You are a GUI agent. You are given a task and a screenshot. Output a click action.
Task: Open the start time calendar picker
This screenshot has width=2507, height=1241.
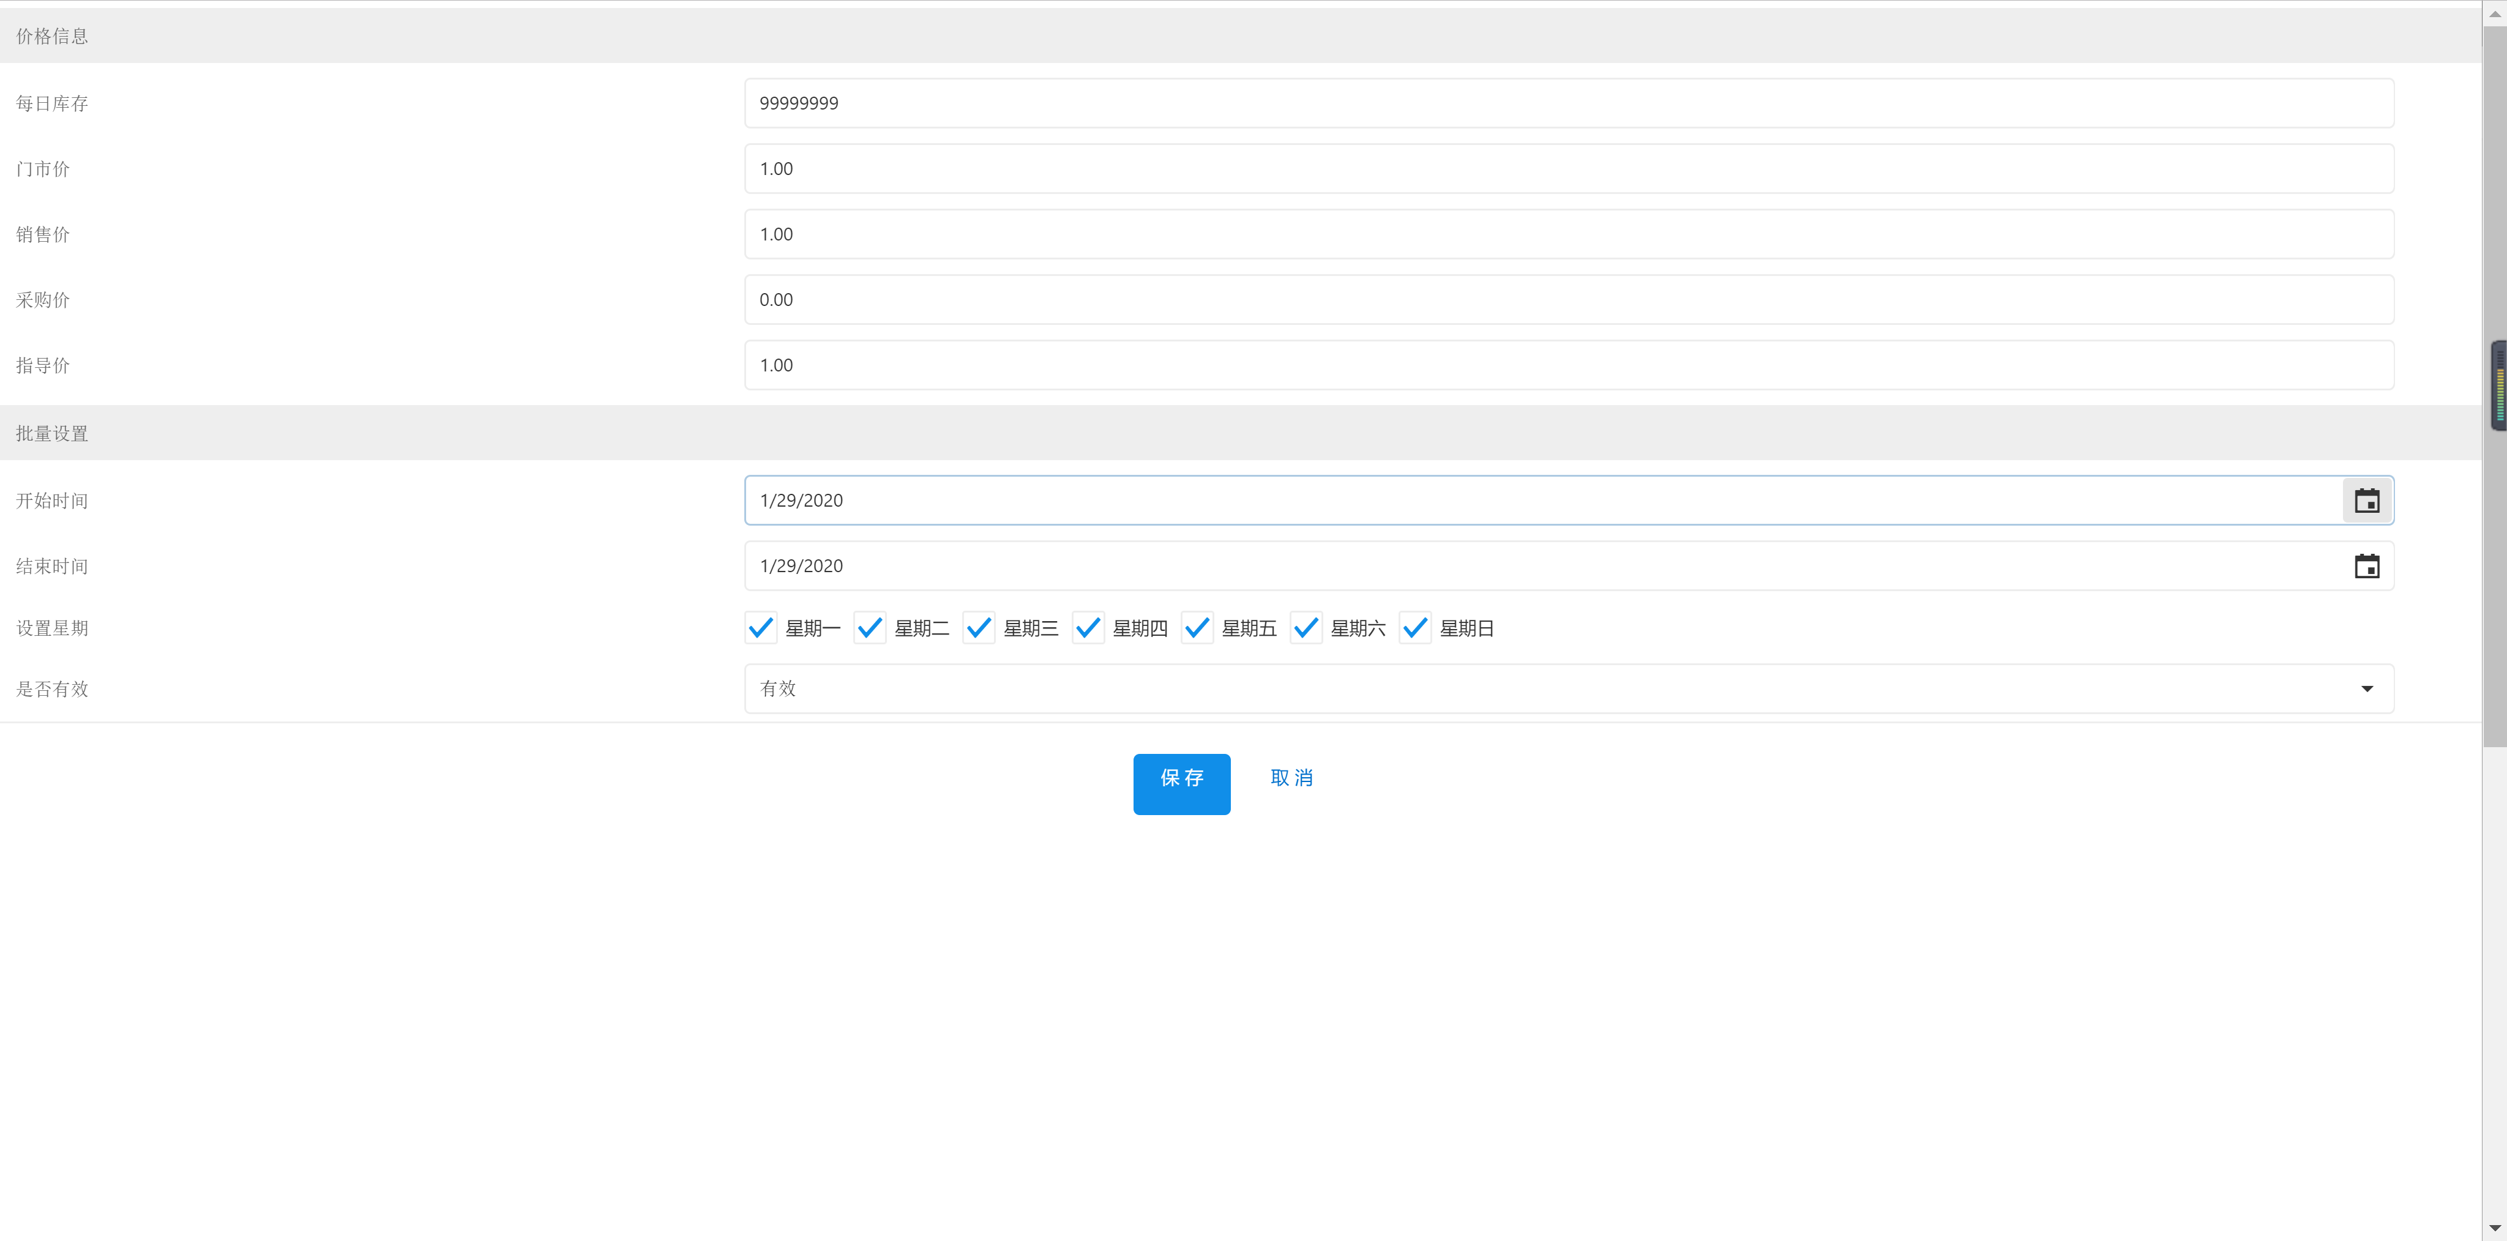2366,501
